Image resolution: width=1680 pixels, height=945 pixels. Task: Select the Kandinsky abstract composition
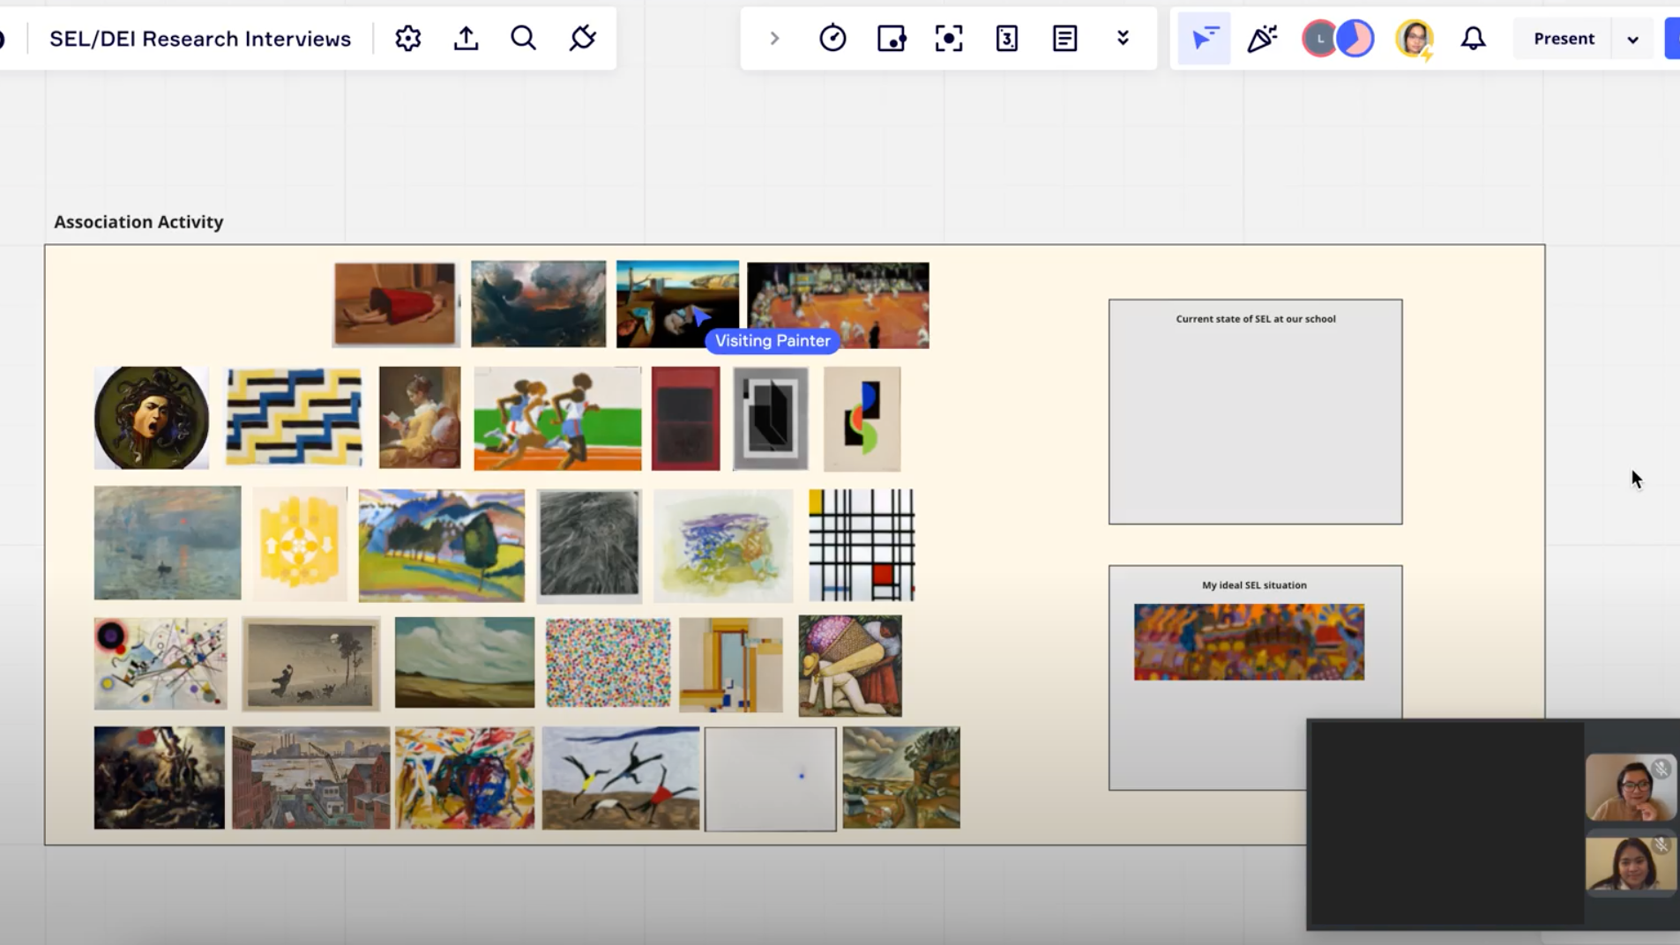(x=161, y=664)
